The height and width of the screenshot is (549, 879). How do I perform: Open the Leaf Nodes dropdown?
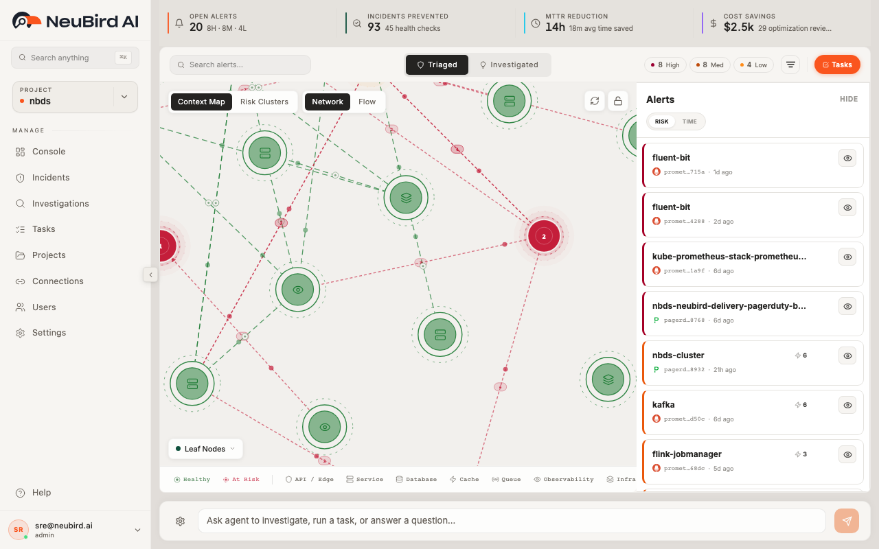click(205, 449)
